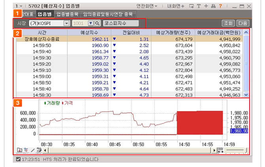265x167 pixels.
Task: Select the 14:59:50 time row
Action: pyautogui.click(x=129, y=45)
